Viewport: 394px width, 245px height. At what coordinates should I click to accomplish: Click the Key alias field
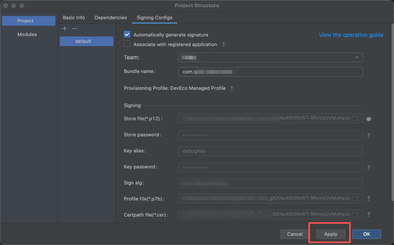click(x=270, y=151)
